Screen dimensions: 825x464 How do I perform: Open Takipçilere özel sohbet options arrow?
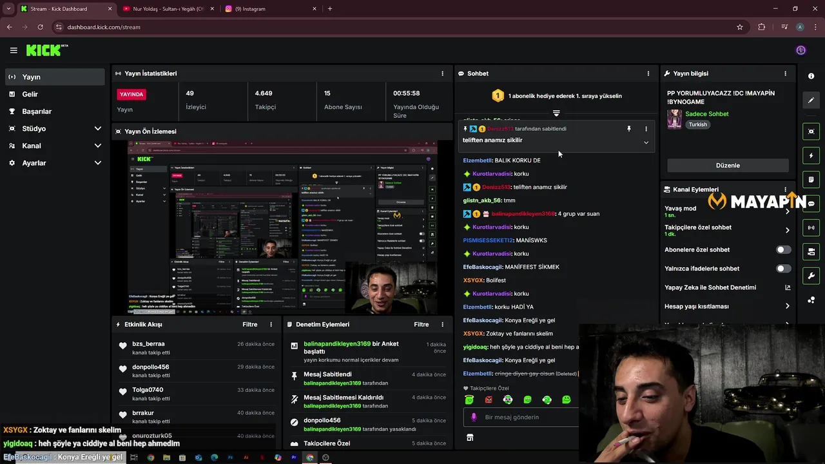click(x=788, y=230)
